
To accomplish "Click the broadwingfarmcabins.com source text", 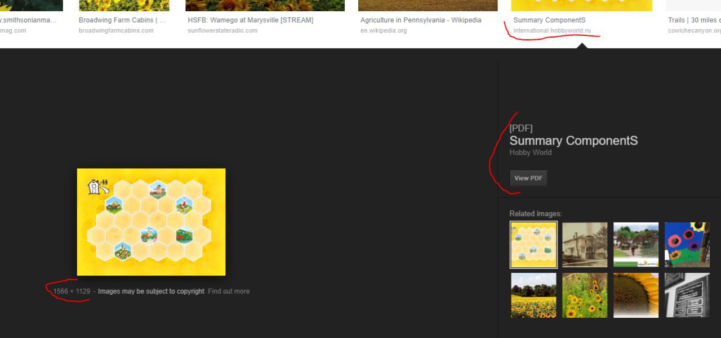I will (x=116, y=30).
